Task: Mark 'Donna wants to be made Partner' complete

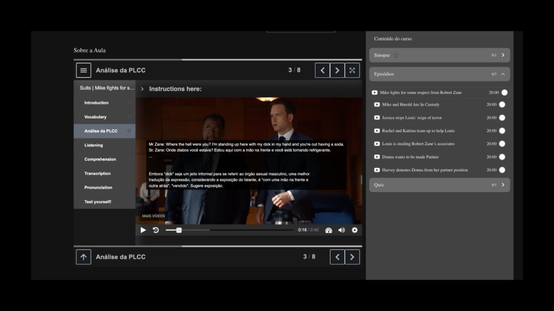Action: click(502, 157)
